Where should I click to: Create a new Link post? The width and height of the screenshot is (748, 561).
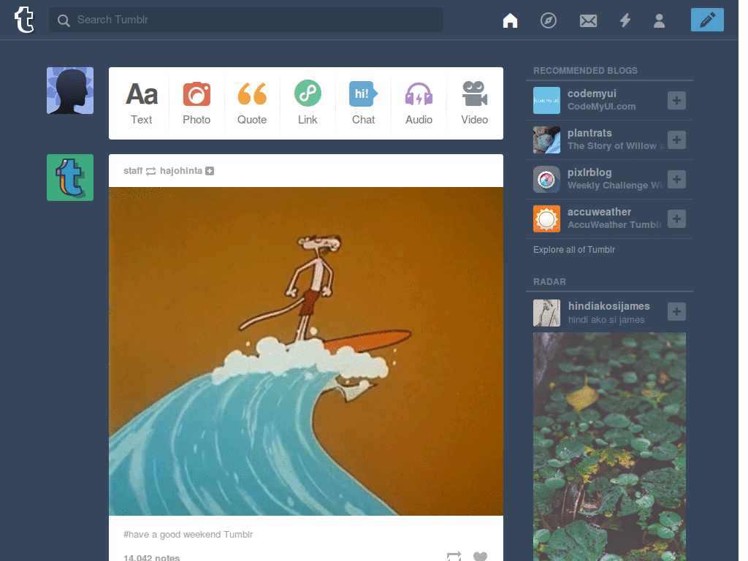coord(308,103)
